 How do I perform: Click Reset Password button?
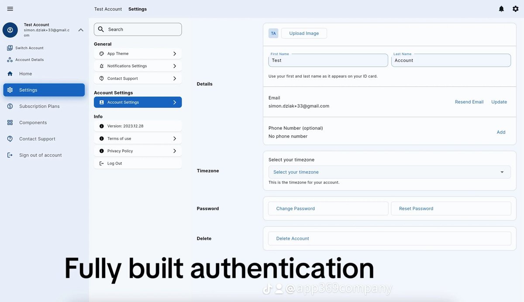451,209
